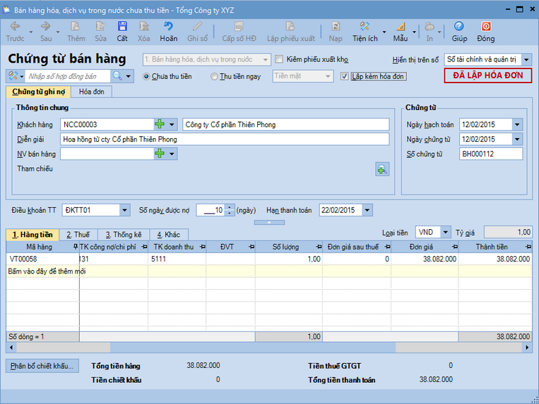Image resolution: width=539 pixels, height=404 pixels.
Task: Select Chưa thu tiền radio option
Action: coord(146,76)
